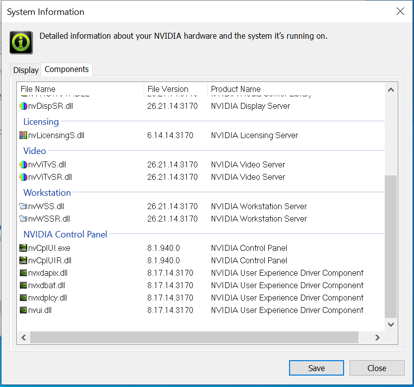This screenshot has width=414, height=387.
Task: Click the nvWSS.dll file icon
Action: point(23,206)
